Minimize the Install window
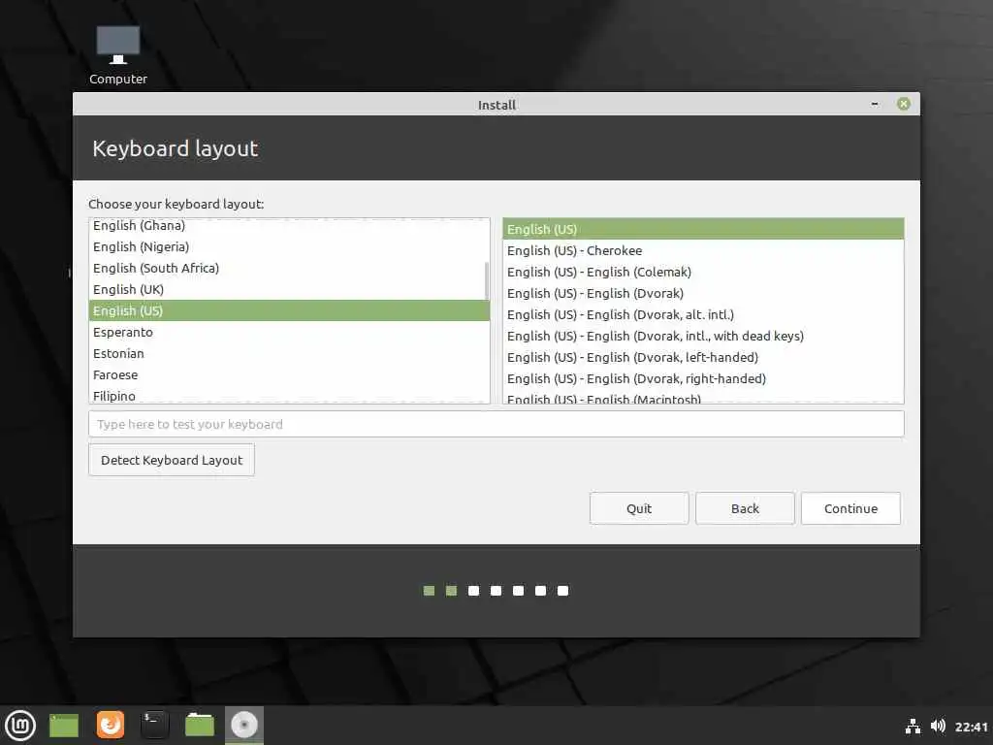This screenshot has height=745, width=993. pos(875,104)
